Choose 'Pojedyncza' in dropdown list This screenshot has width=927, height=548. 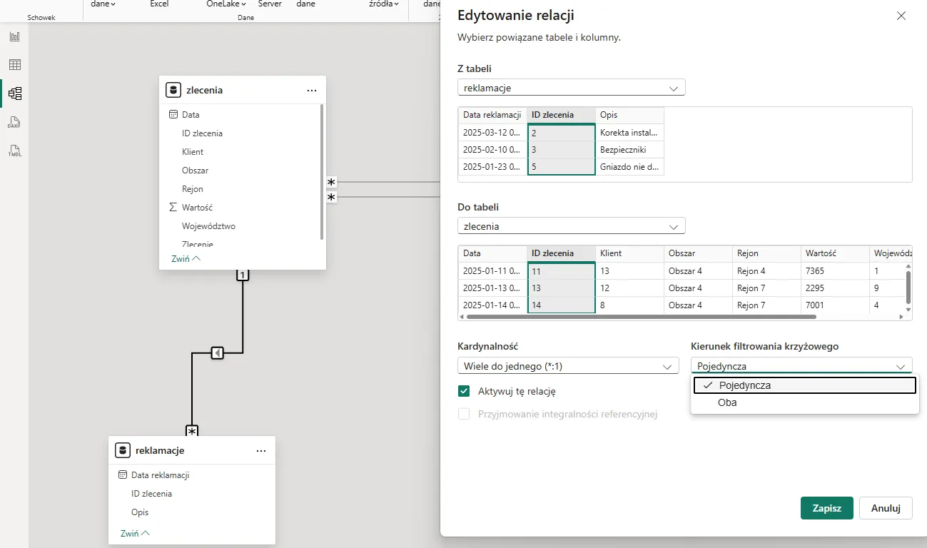744,385
